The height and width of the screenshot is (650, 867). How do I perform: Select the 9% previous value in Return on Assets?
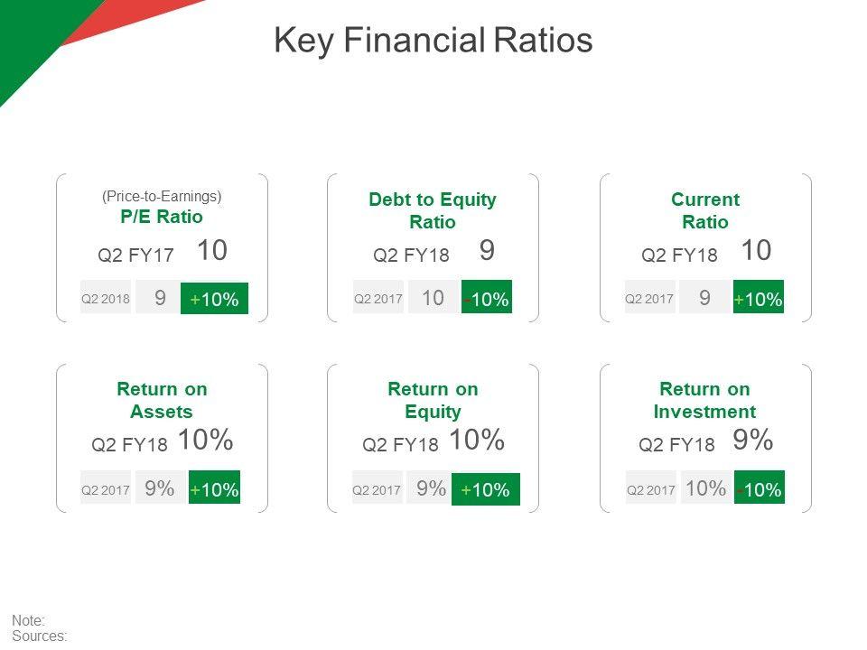tap(159, 488)
